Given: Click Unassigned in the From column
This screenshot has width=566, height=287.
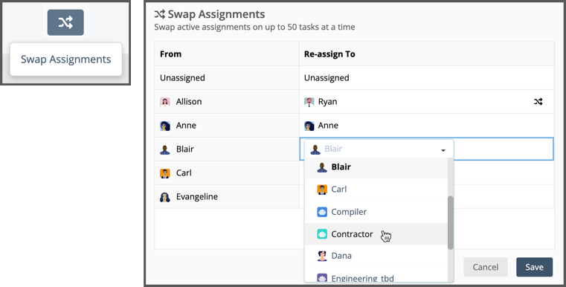Looking at the screenshot, I should 182,78.
